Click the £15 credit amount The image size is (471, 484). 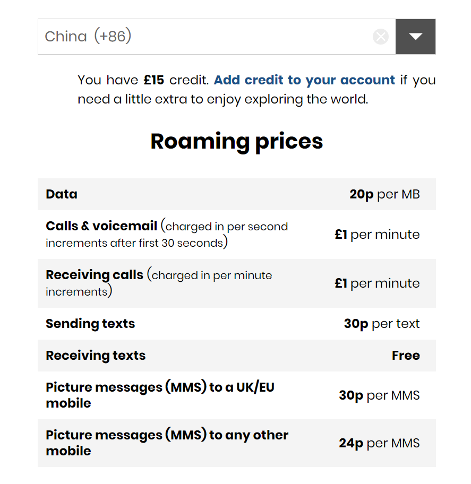tap(154, 80)
